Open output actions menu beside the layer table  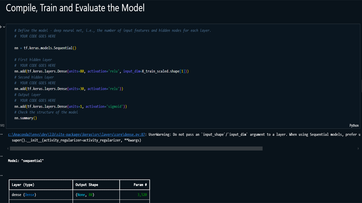(2, 175)
